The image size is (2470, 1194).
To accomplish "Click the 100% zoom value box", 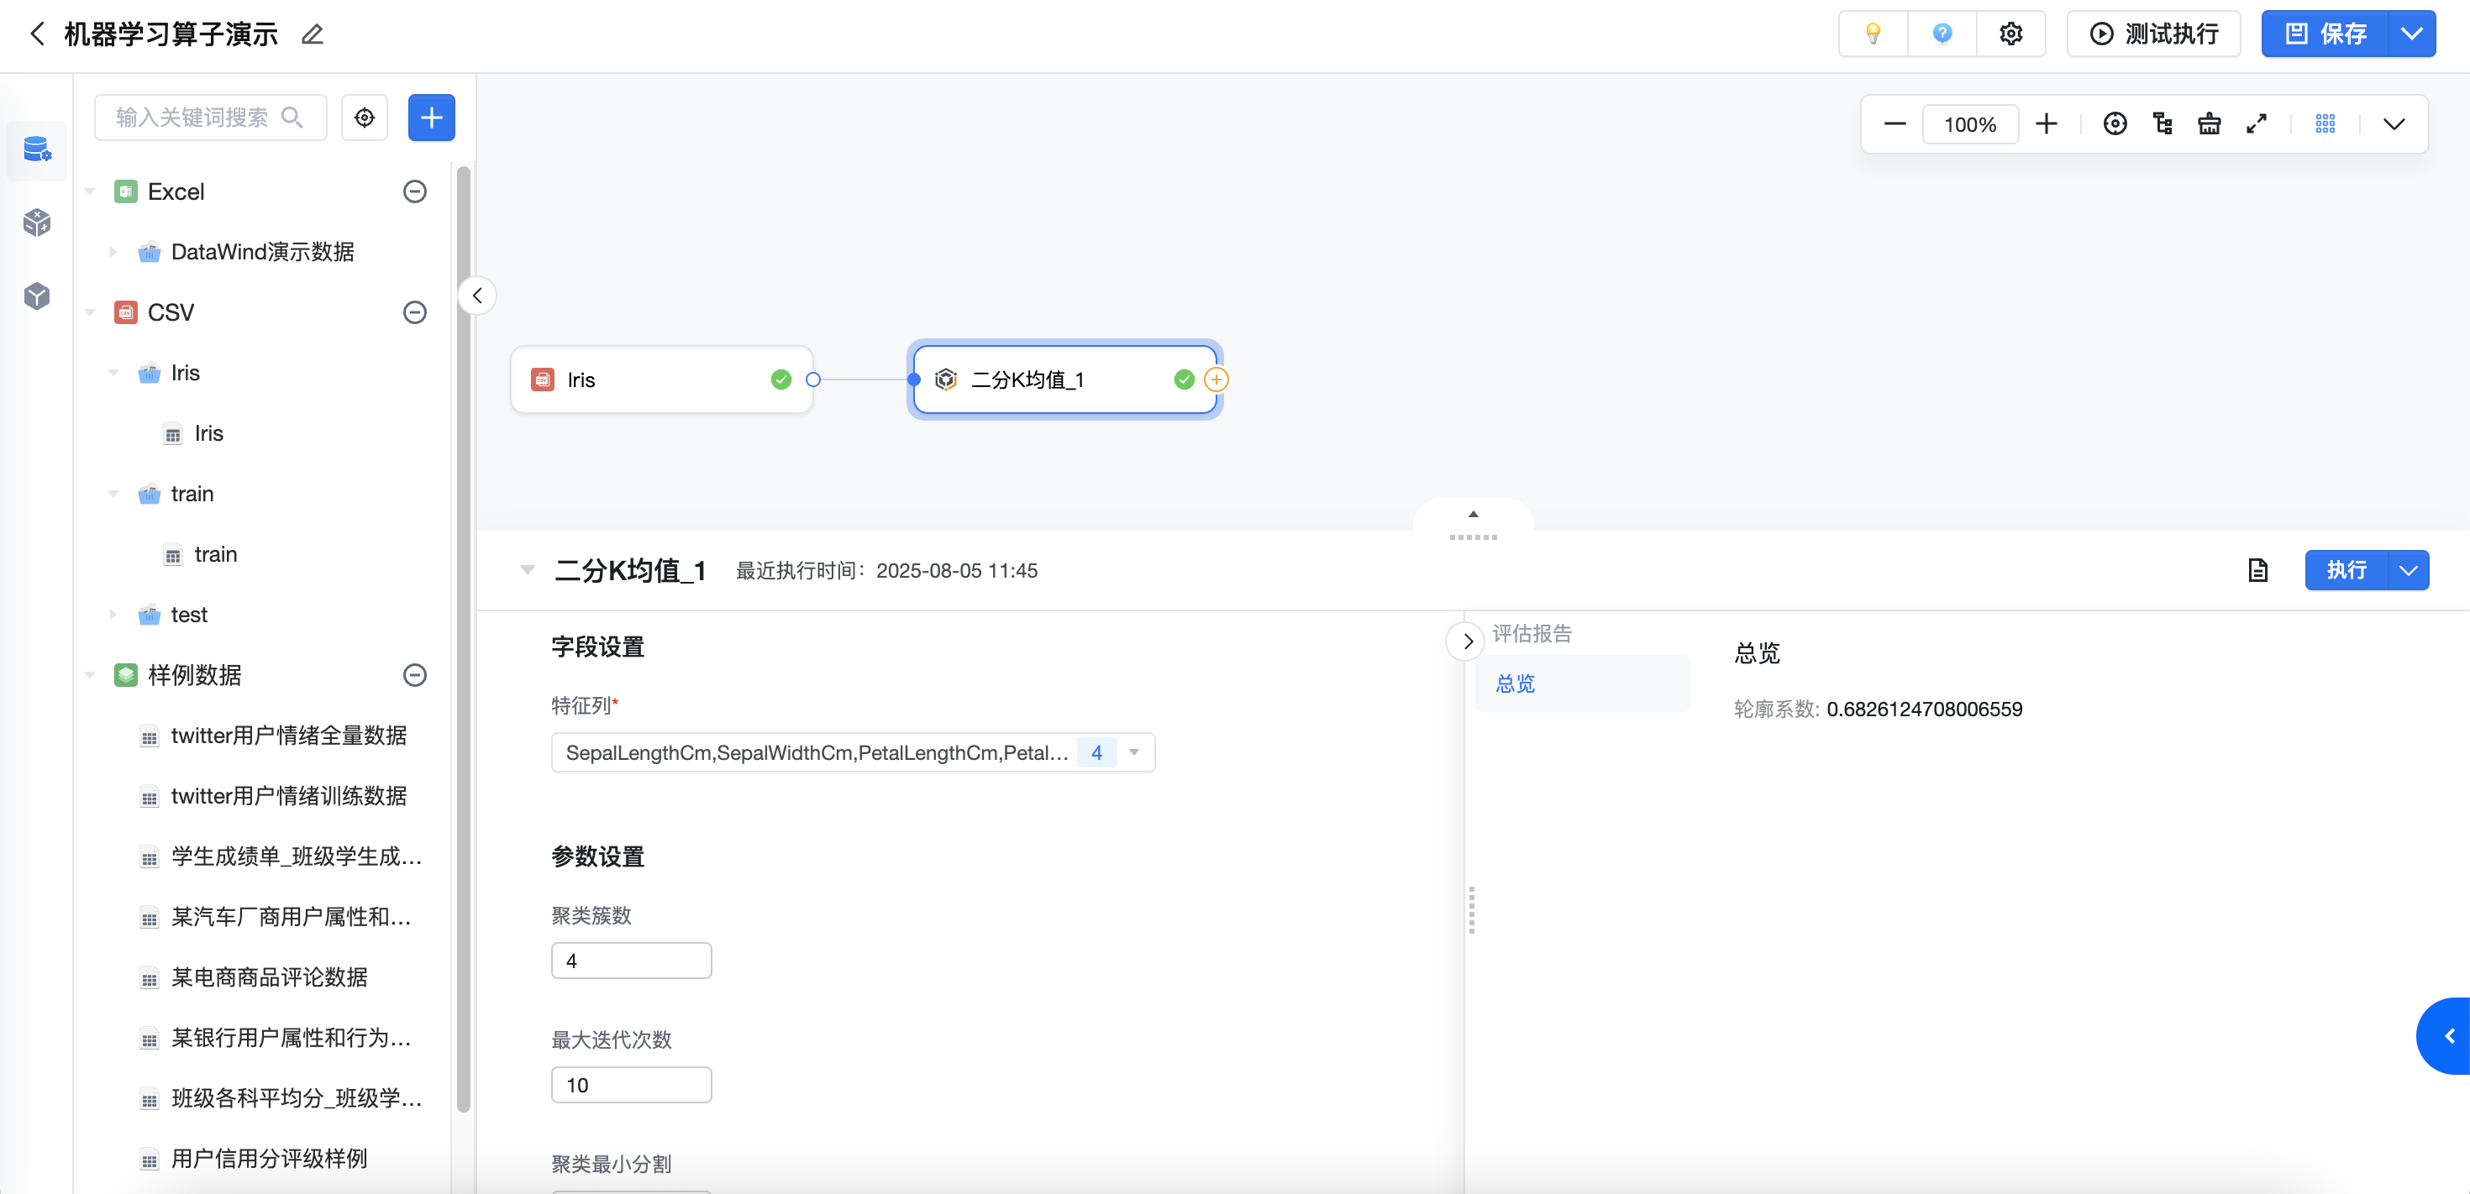I will click(1969, 123).
